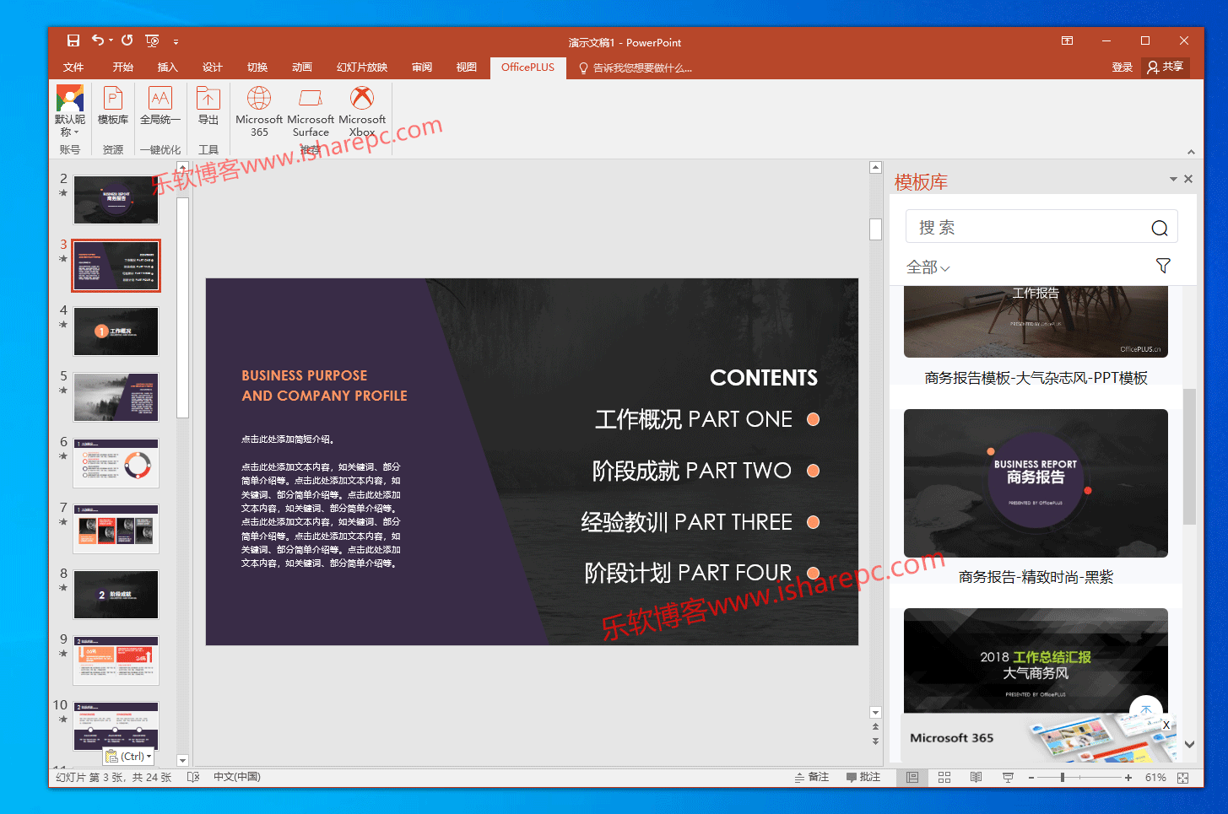This screenshot has width=1228, height=814.
Task: Toggle the 批注 comments pane
Action: 863,777
